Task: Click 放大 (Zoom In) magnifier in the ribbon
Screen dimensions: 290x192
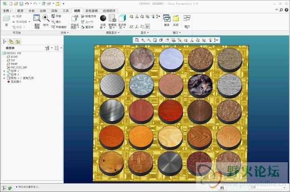Action: [x=46, y=20]
